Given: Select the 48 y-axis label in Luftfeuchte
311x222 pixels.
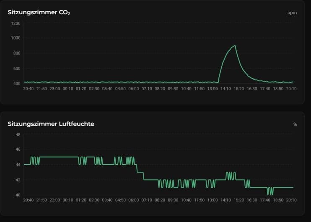Looking at the screenshot, I should (18, 135).
